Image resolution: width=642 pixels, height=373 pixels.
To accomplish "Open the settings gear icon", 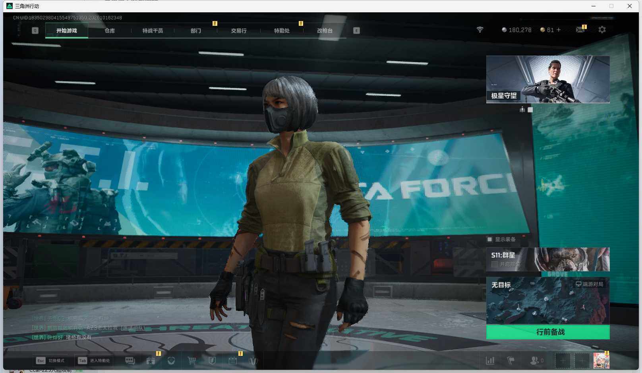I will 602,30.
